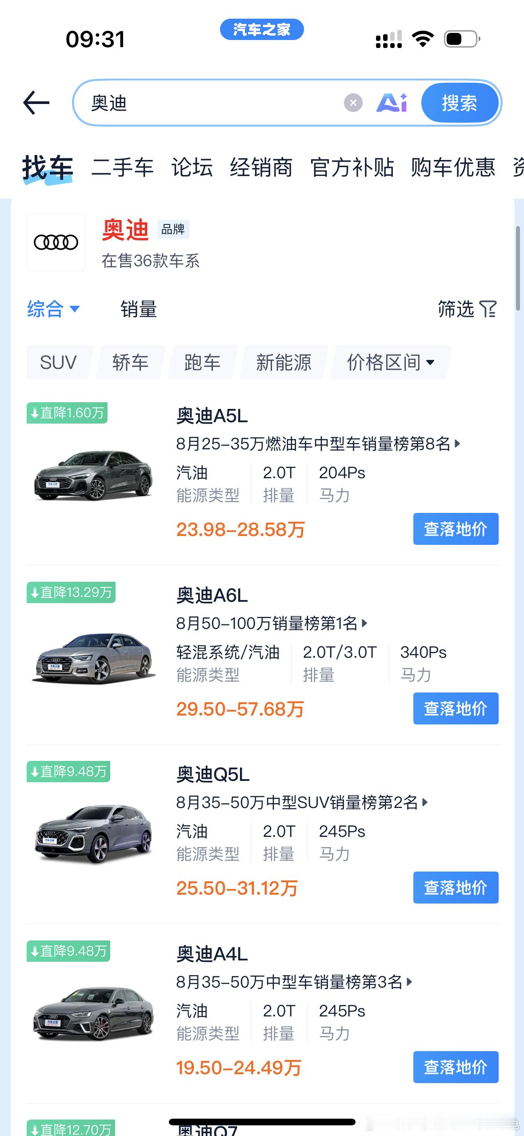This screenshot has width=524, height=1136.
Task: Tap 查落地价 for 奥迪Q5L
Action: 456,888
